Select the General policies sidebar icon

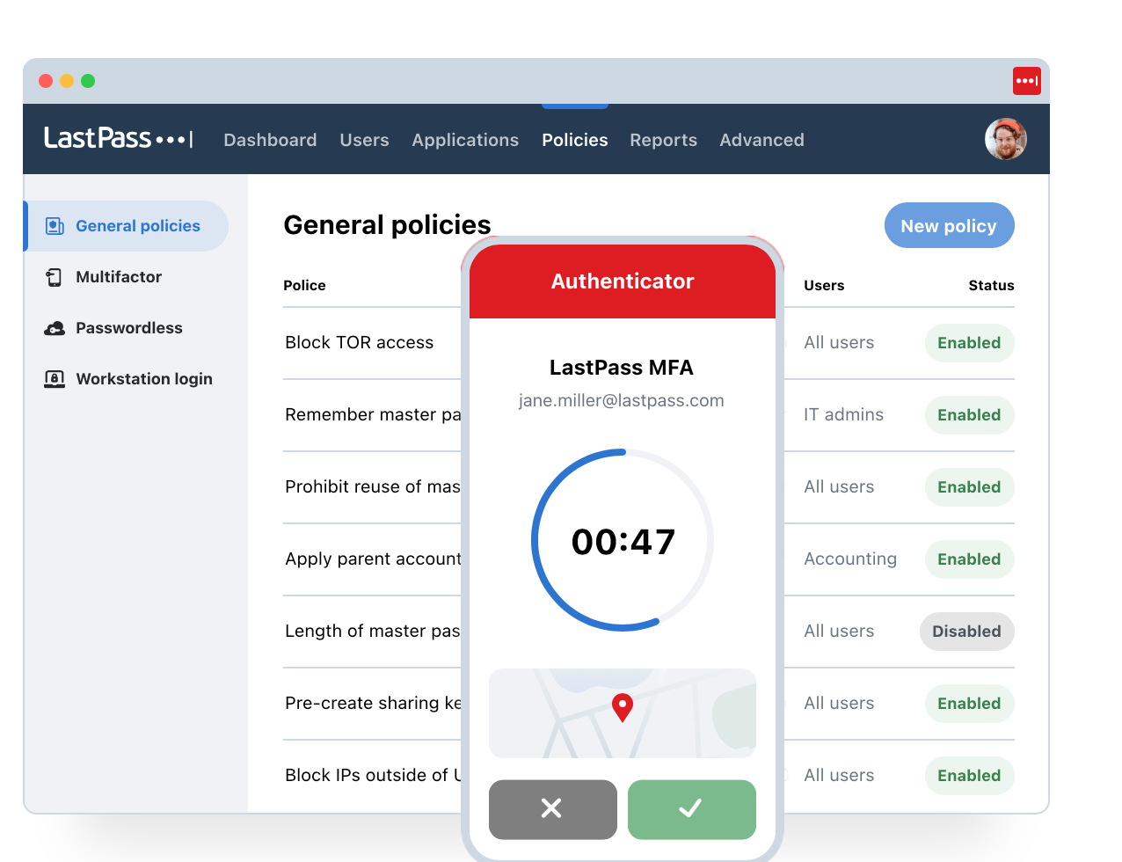coord(55,225)
